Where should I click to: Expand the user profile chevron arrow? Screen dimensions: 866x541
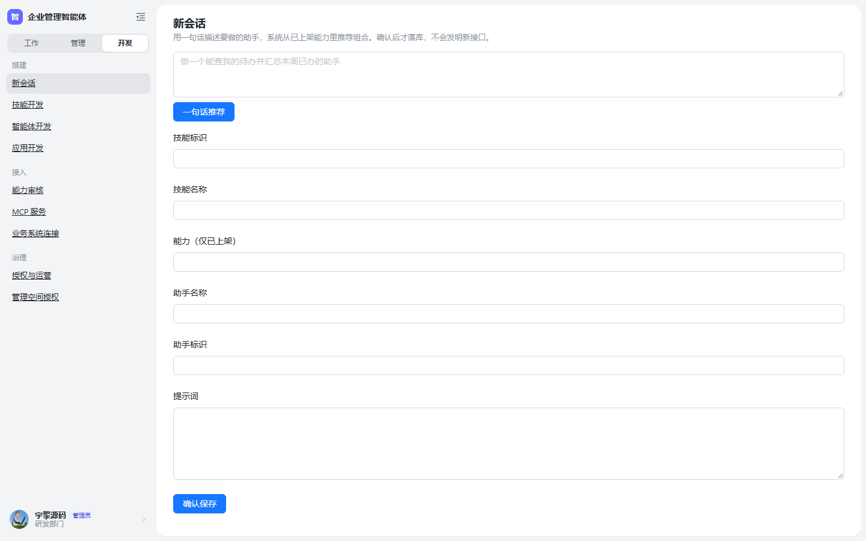coord(144,519)
